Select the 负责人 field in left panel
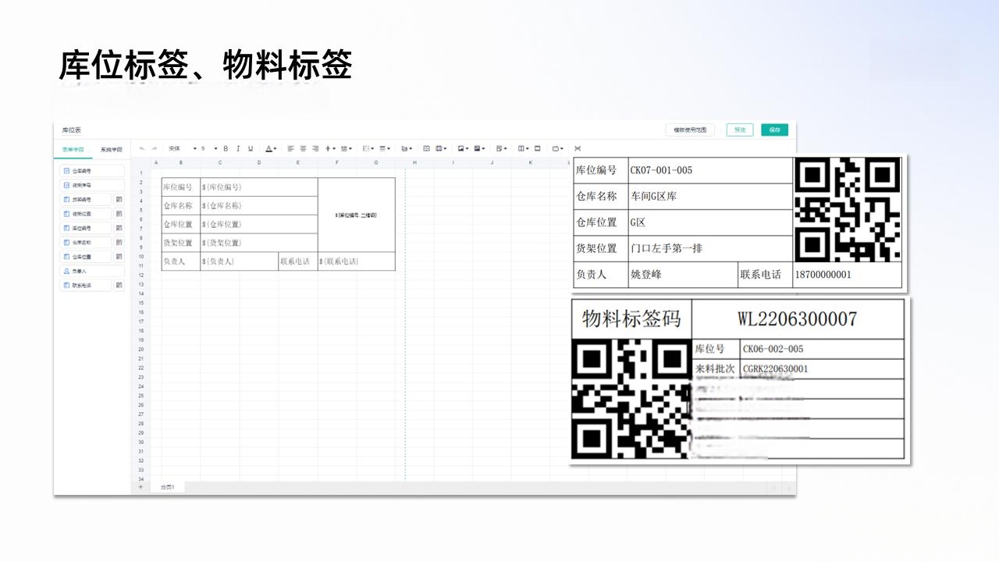 point(92,271)
